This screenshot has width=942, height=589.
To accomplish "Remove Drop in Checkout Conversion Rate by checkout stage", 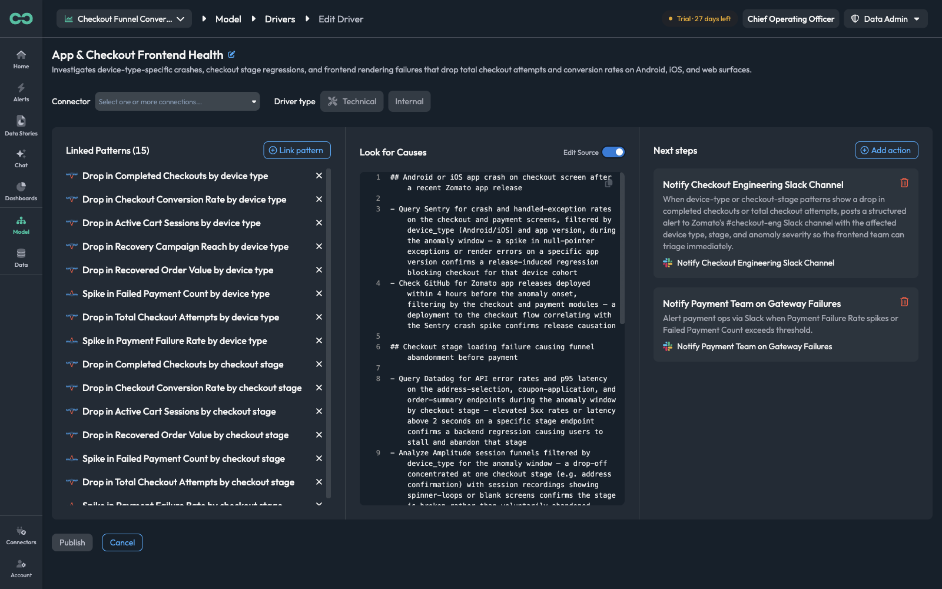I will 319,388.
